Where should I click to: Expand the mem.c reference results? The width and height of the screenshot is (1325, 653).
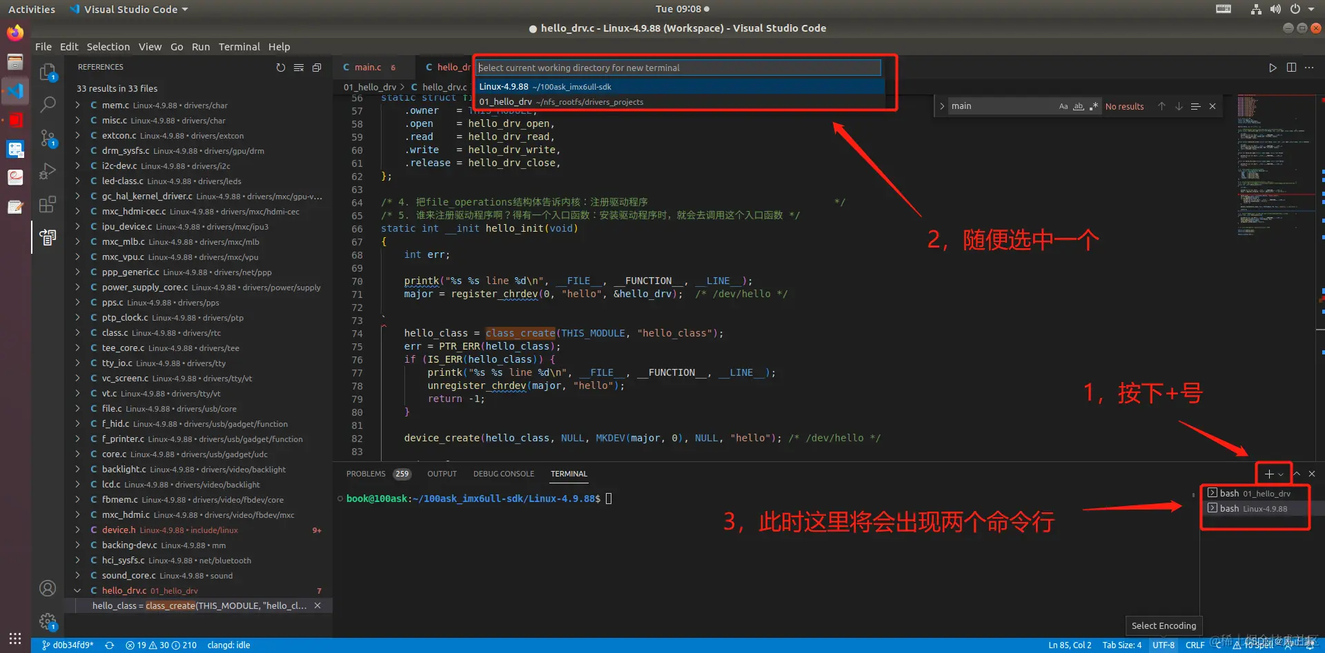(77, 106)
